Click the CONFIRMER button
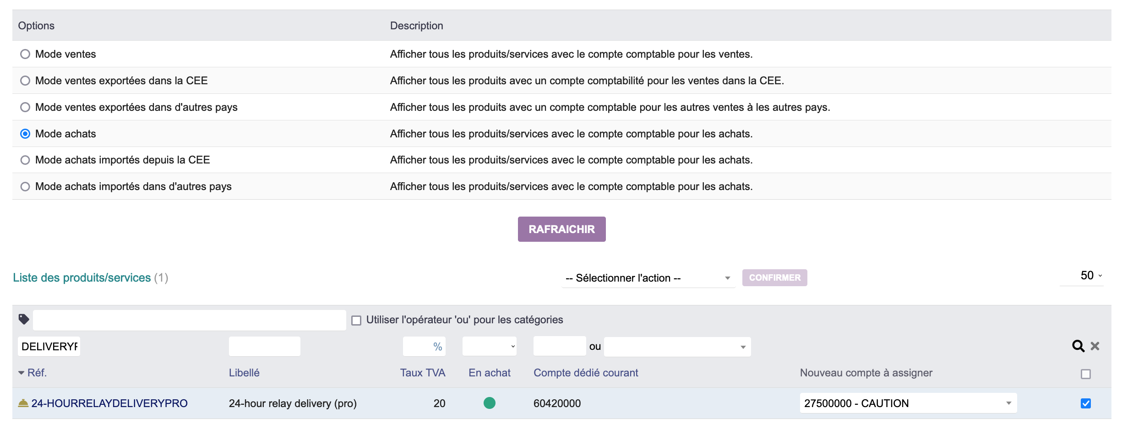Screen dimensions: 1122x435 774,277
